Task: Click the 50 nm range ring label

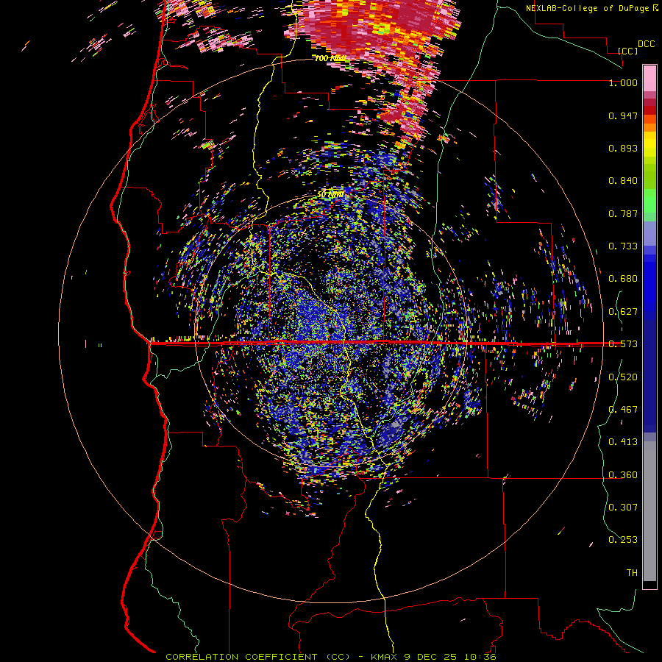Action: pyautogui.click(x=330, y=195)
